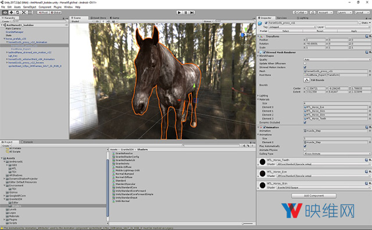Click the Edit Bounds icon button
Screen dimensions: 372x230
pos(307,80)
